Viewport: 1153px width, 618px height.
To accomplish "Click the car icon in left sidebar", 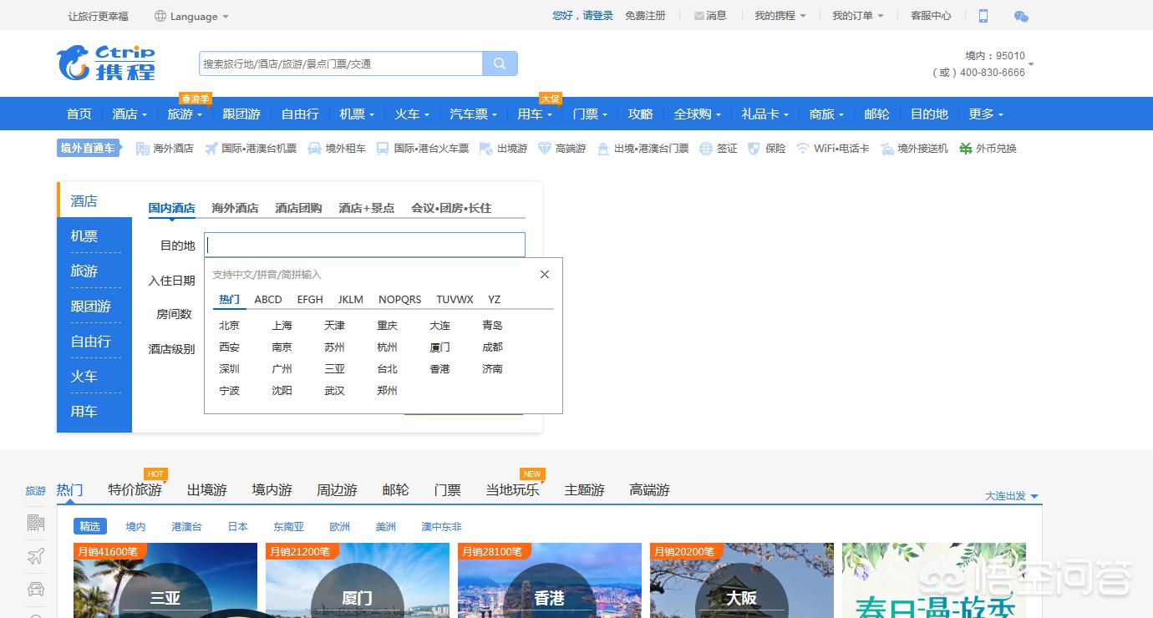I will tap(35, 589).
